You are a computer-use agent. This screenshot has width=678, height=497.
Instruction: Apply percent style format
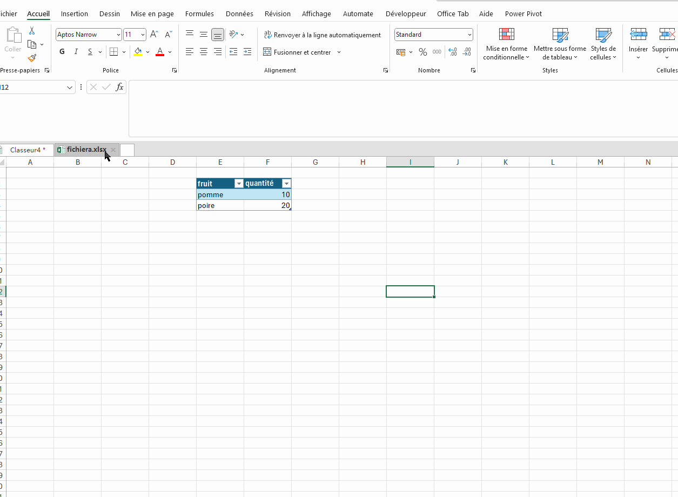coord(423,52)
